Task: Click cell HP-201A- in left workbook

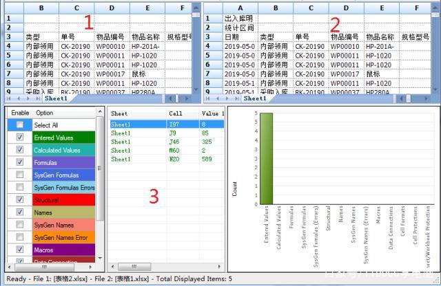Action: (x=147, y=46)
